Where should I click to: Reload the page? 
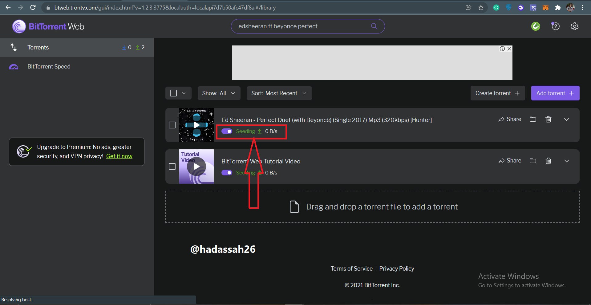coord(33,7)
